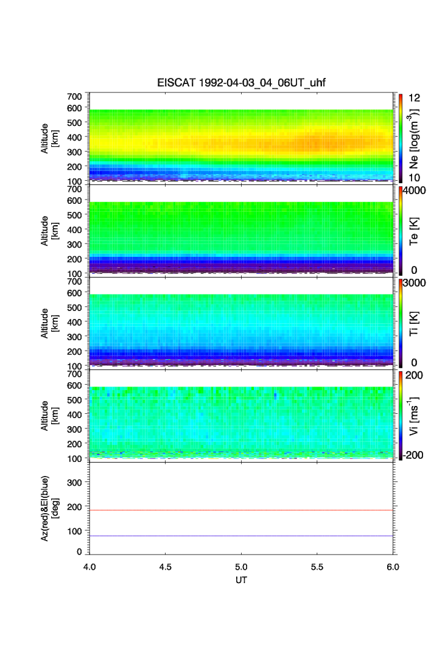Click the "Ne [log(m-3)]" color bar label

tap(413, 139)
